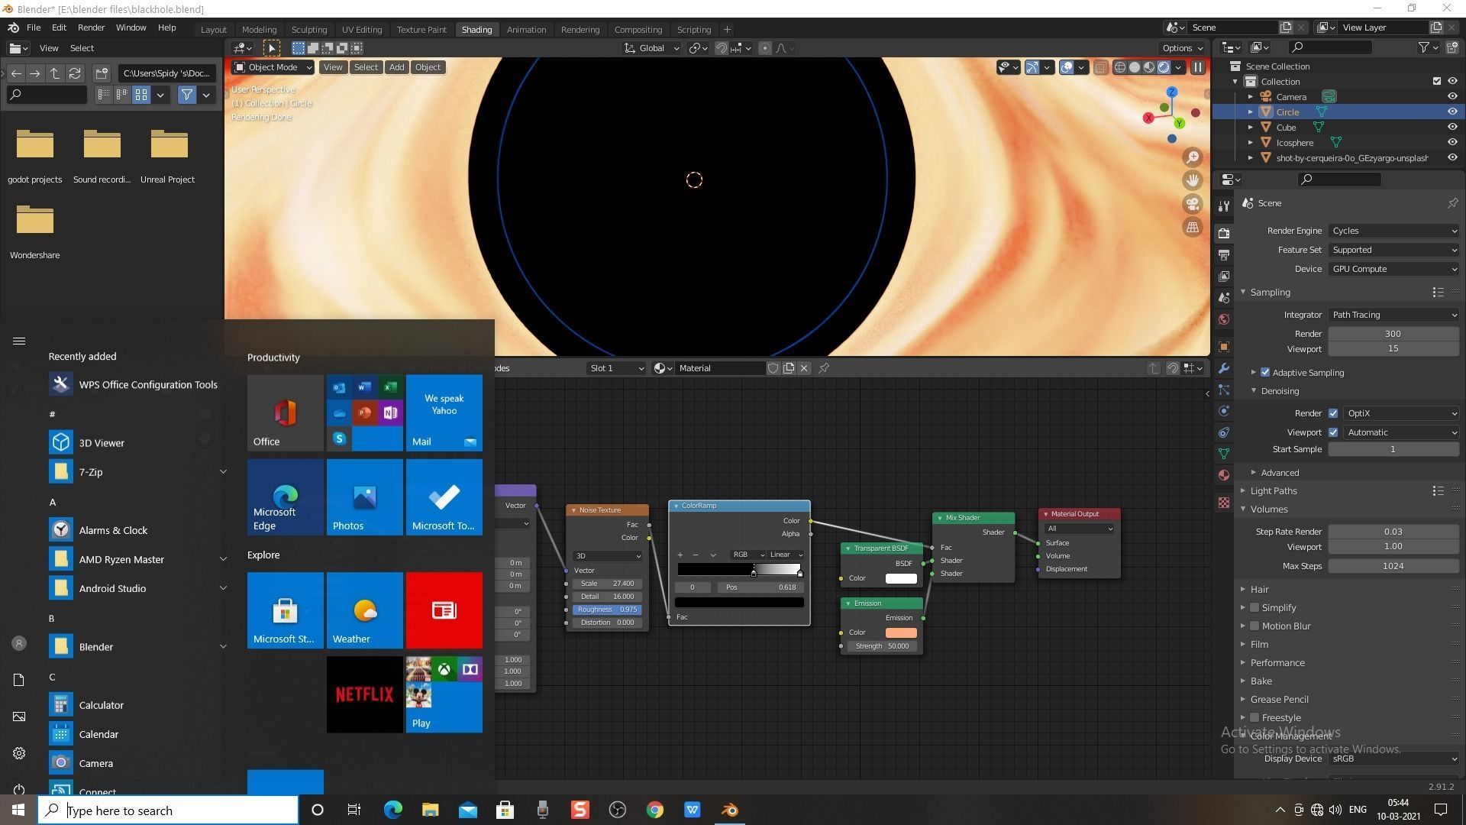Open the File menu
The image size is (1466, 825).
pyautogui.click(x=34, y=27)
